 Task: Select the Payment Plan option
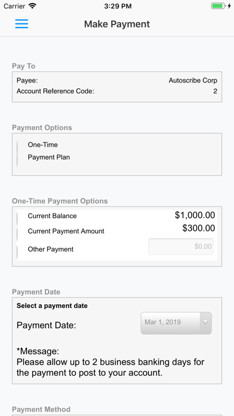click(49, 157)
